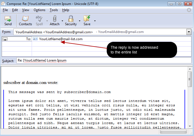Image resolution: width=194 pixels, height=136 pixels.
Task: Click the Subject input field
Action: (x=104, y=60)
